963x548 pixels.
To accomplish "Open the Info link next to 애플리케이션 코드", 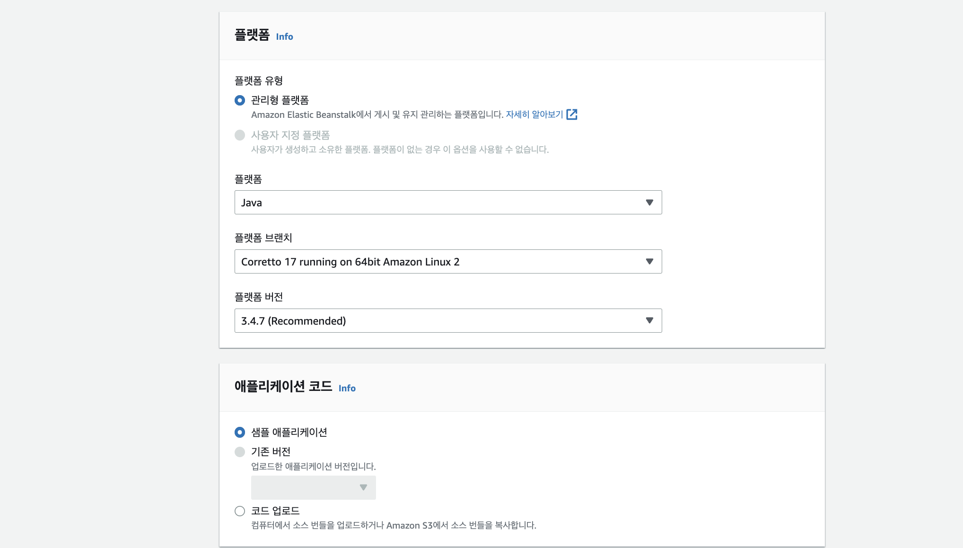I will tap(347, 388).
